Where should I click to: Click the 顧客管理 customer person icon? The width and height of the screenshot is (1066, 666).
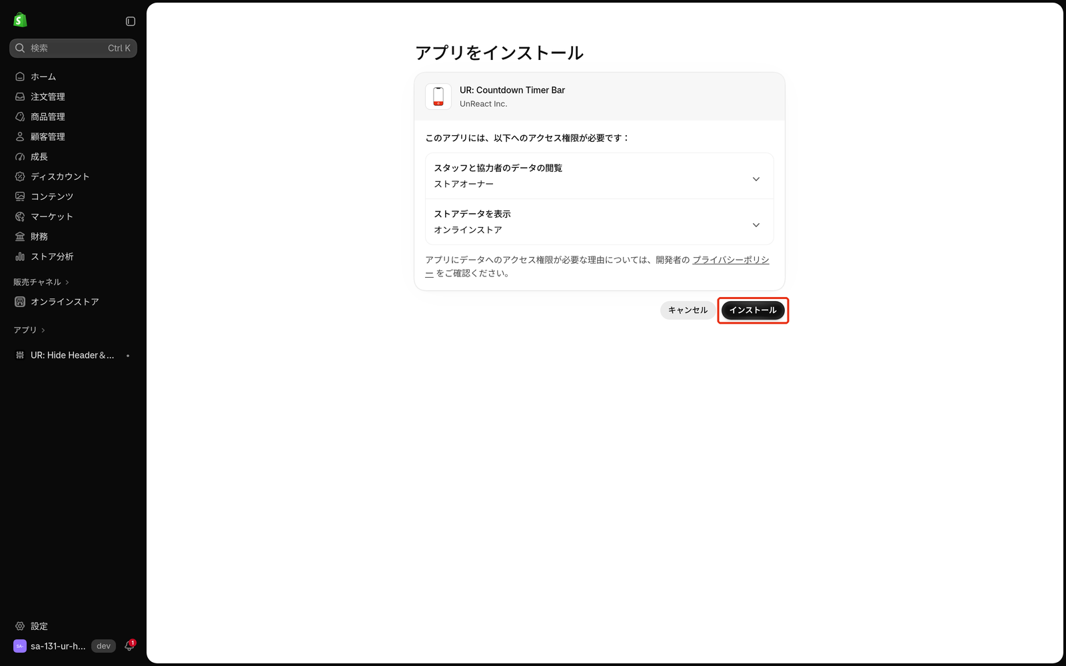click(x=20, y=137)
